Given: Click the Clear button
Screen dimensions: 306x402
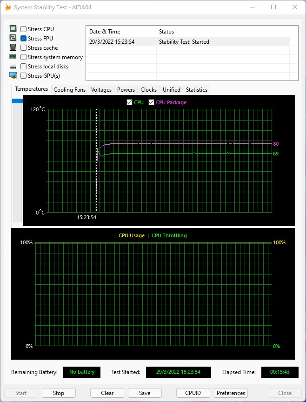Looking at the screenshot, I should click(x=107, y=393).
